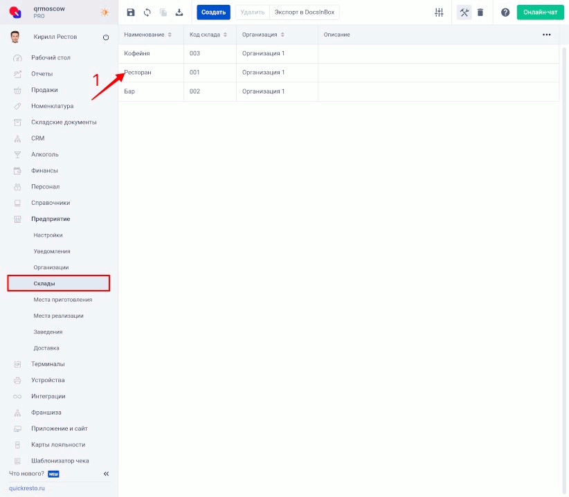Open Алкоголь menu item
This screenshot has height=497, width=569.
(x=44, y=154)
